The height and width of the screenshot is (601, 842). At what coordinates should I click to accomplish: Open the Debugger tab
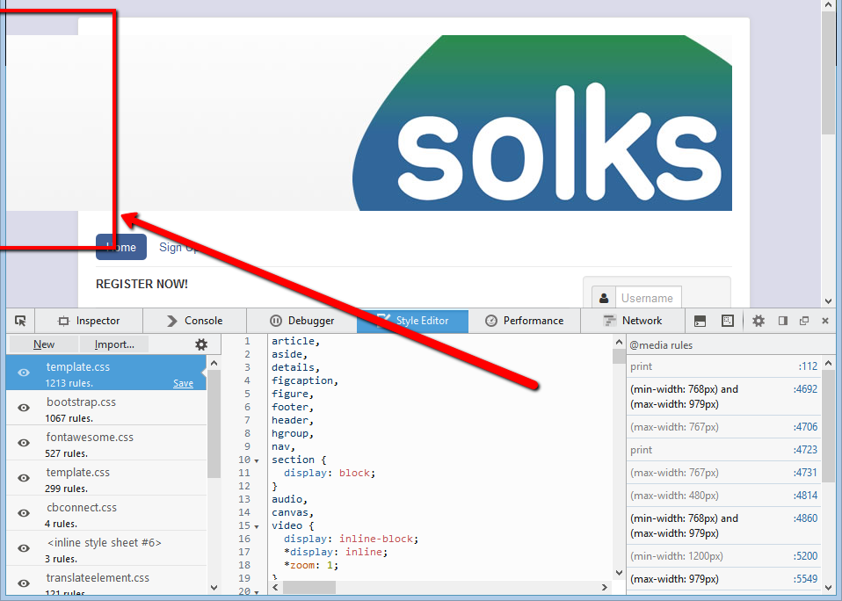[301, 321]
